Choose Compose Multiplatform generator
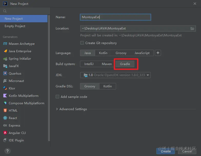This screenshot has width=201, height=156. pyautogui.click(x=24, y=103)
